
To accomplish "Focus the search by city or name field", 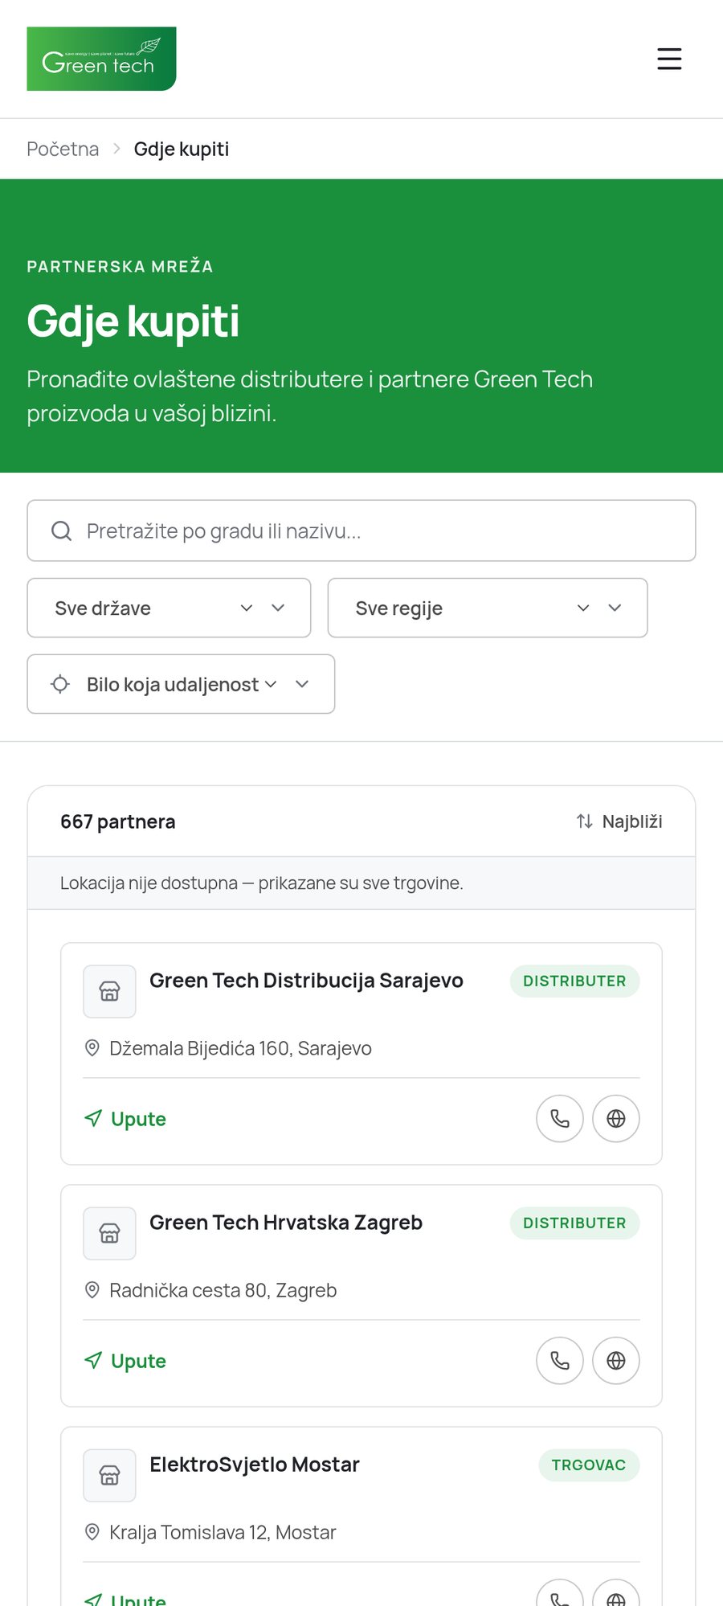I will pyautogui.click(x=361, y=531).
